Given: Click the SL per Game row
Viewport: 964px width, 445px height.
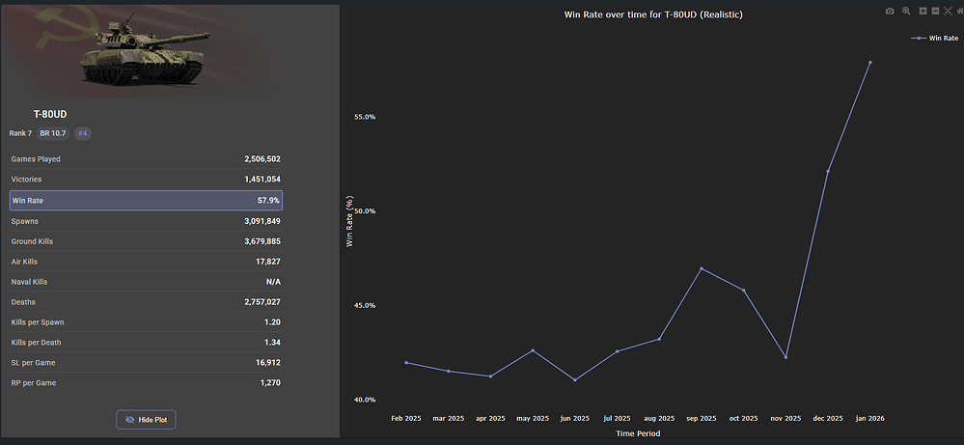Looking at the screenshot, I should point(146,363).
